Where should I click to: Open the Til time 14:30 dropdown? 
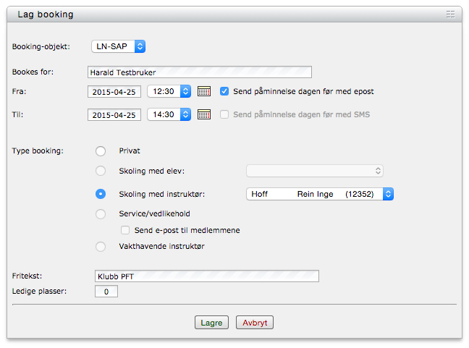[x=169, y=115]
